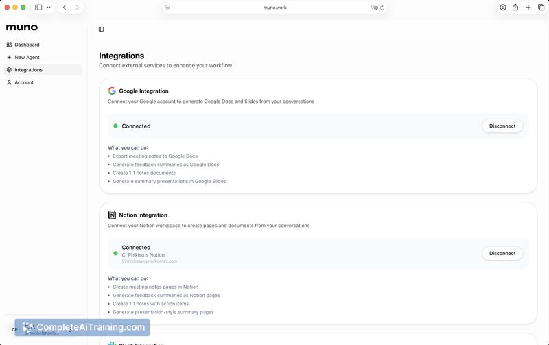Screen dimensions: 549x345
Task: Click "Generate feedback summaries as Google Docs"
Action: [165, 165]
